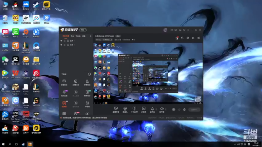
Task: Open settings with the gear icon
Action: click(x=184, y=110)
